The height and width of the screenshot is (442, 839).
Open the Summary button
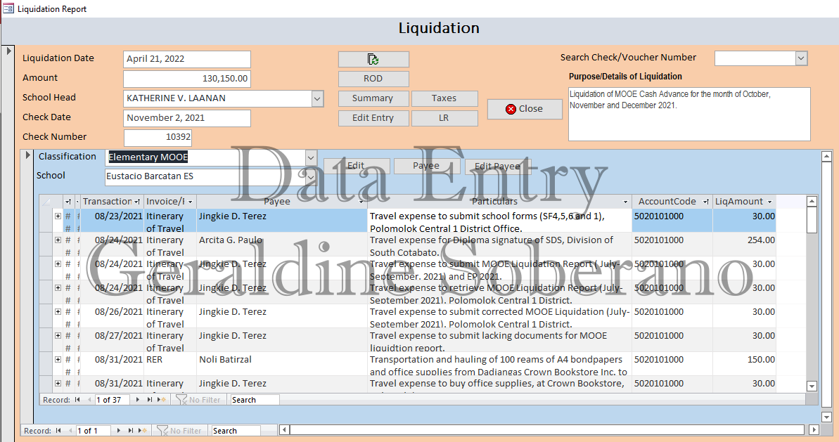point(373,99)
